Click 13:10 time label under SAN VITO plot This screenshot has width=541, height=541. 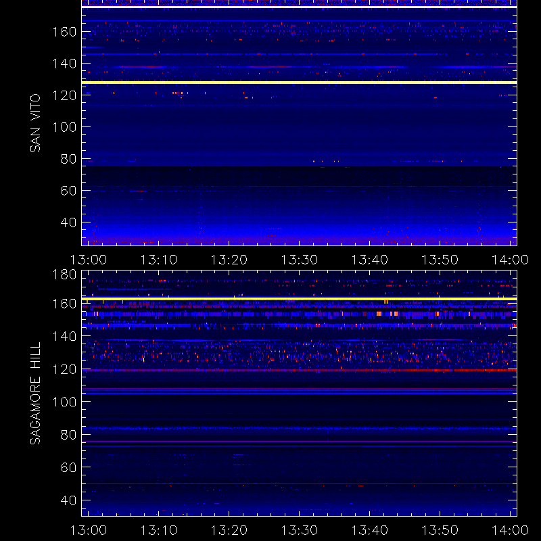(x=159, y=260)
